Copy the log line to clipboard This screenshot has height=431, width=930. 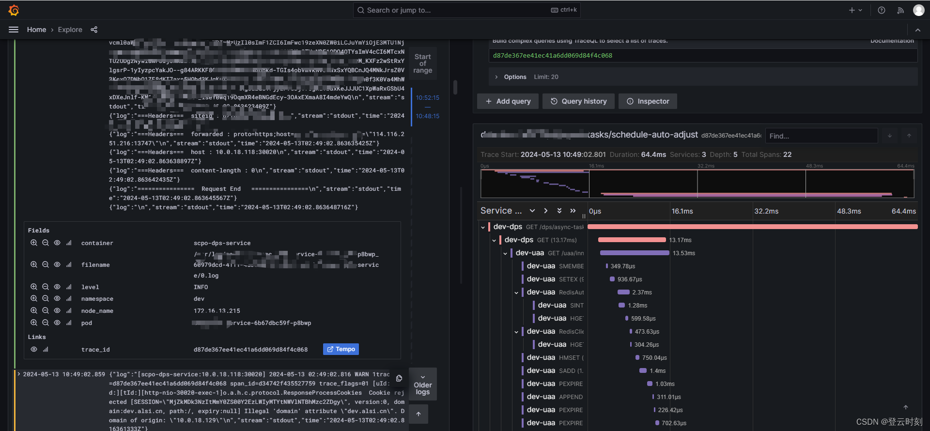point(399,378)
